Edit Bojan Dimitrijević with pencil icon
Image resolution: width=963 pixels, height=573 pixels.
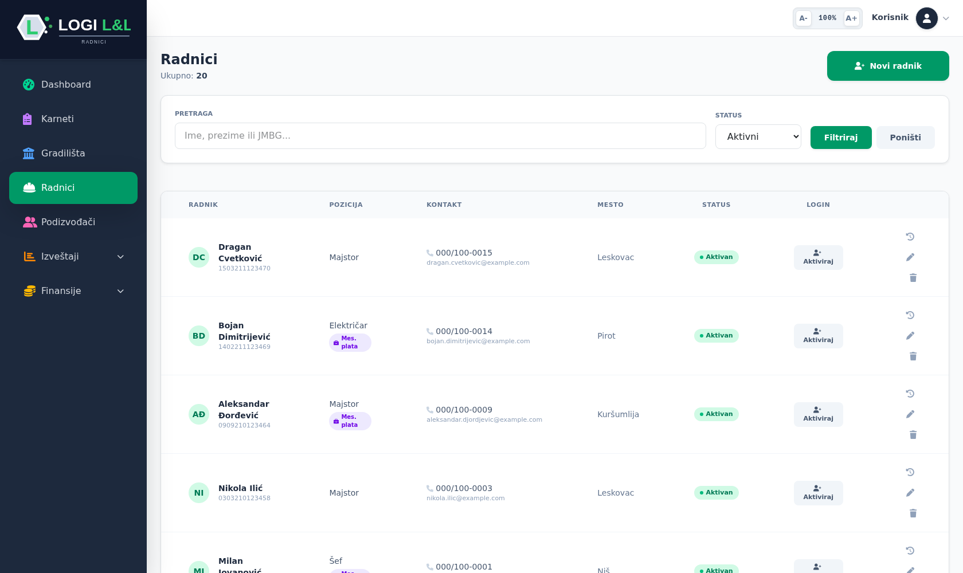coord(910,336)
